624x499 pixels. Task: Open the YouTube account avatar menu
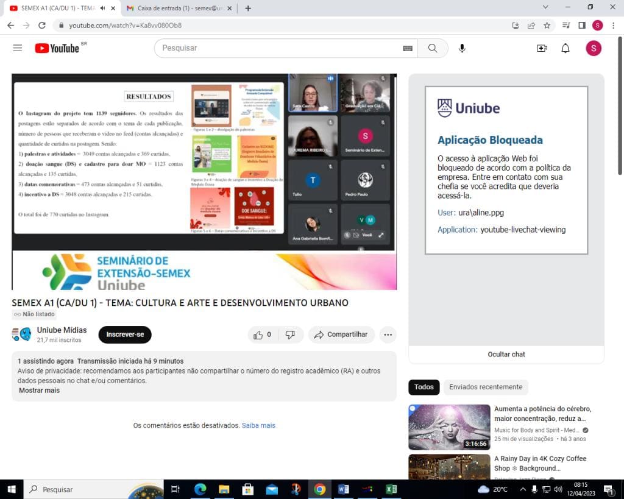[594, 48]
